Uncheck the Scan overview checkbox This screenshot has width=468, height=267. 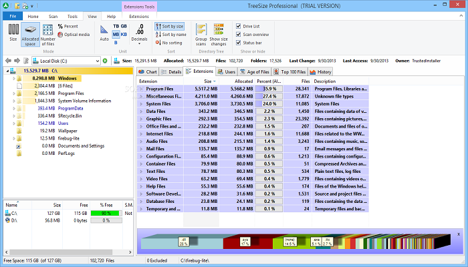point(239,34)
